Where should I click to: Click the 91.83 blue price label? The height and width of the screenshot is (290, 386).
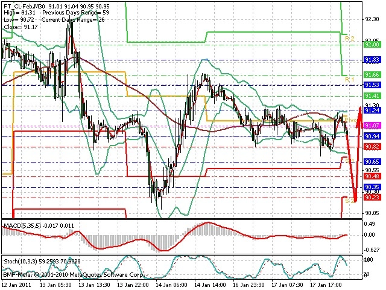point(372,60)
